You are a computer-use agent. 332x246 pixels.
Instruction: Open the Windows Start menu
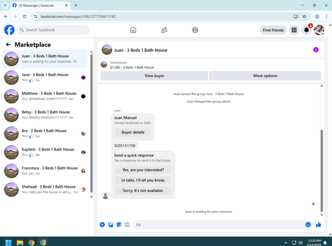tap(8, 243)
